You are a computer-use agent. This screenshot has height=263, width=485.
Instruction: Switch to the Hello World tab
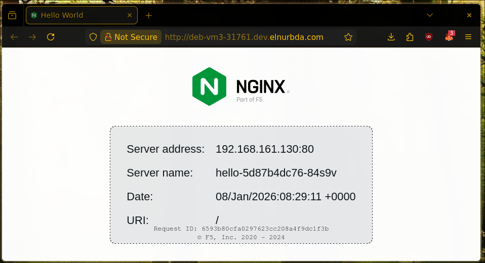pyautogui.click(x=82, y=15)
